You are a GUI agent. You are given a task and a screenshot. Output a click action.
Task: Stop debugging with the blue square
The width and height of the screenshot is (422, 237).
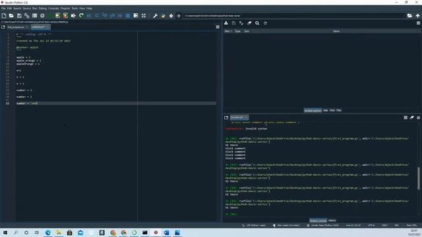click(128, 16)
